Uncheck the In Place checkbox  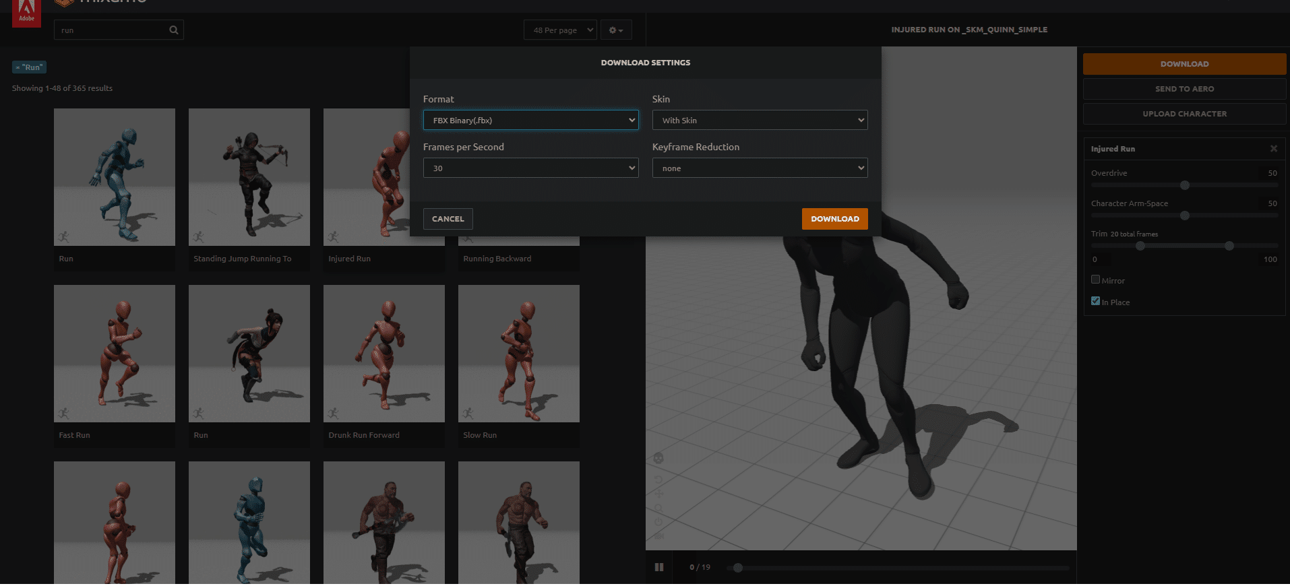coord(1095,301)
